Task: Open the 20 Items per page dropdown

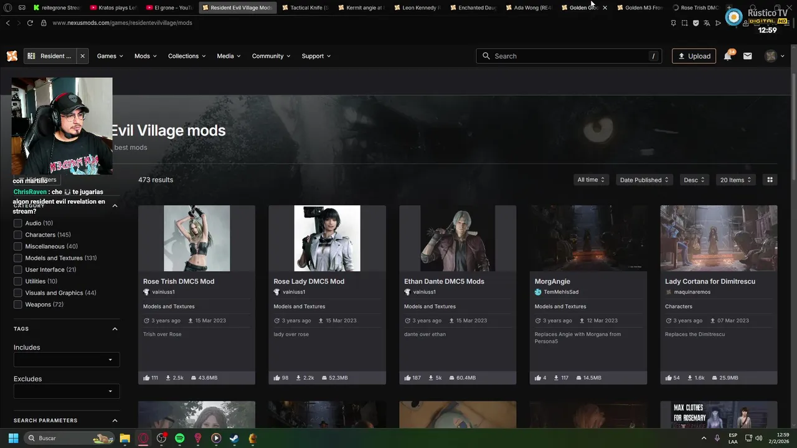Action: click(735, 180)
